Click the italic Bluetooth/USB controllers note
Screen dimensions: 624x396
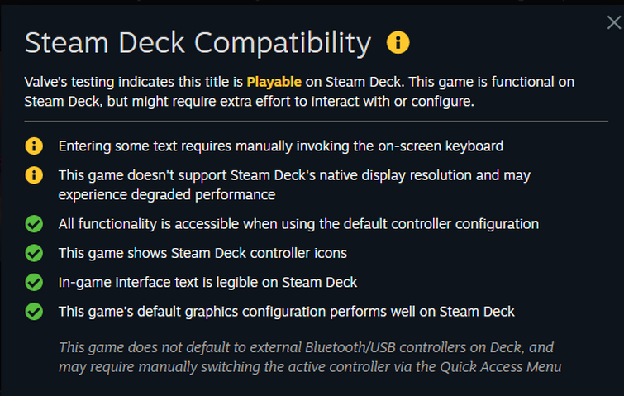[x=310, y=357]
